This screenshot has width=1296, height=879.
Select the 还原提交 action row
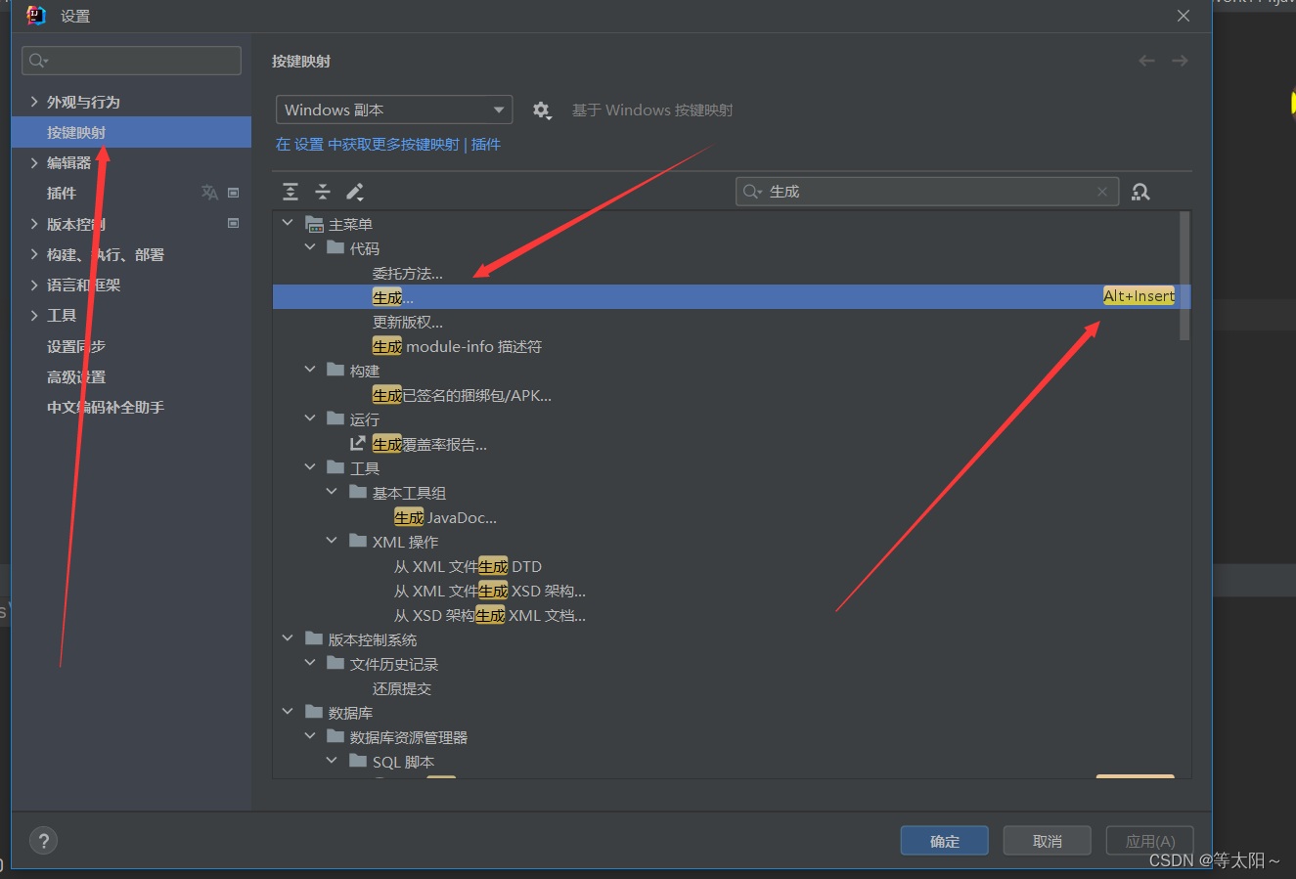[x=732, y=688]
